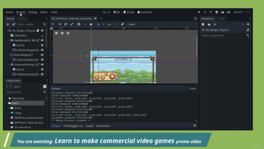Choose the Select mode tool
The image size is (264, 149).
point(53,24)
